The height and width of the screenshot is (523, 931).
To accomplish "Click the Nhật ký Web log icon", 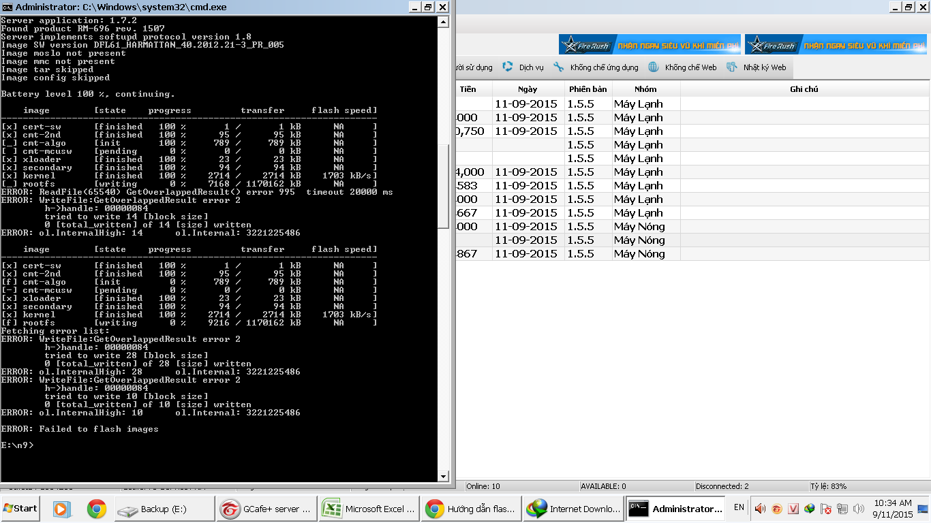I will coord(732,67).
